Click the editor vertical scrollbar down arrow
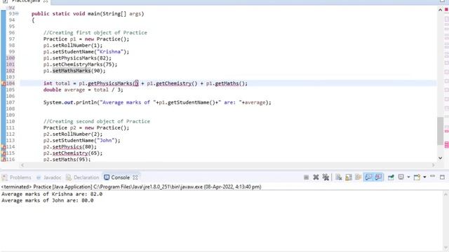Viewport: 449px width, 252px height. [440, 158]
